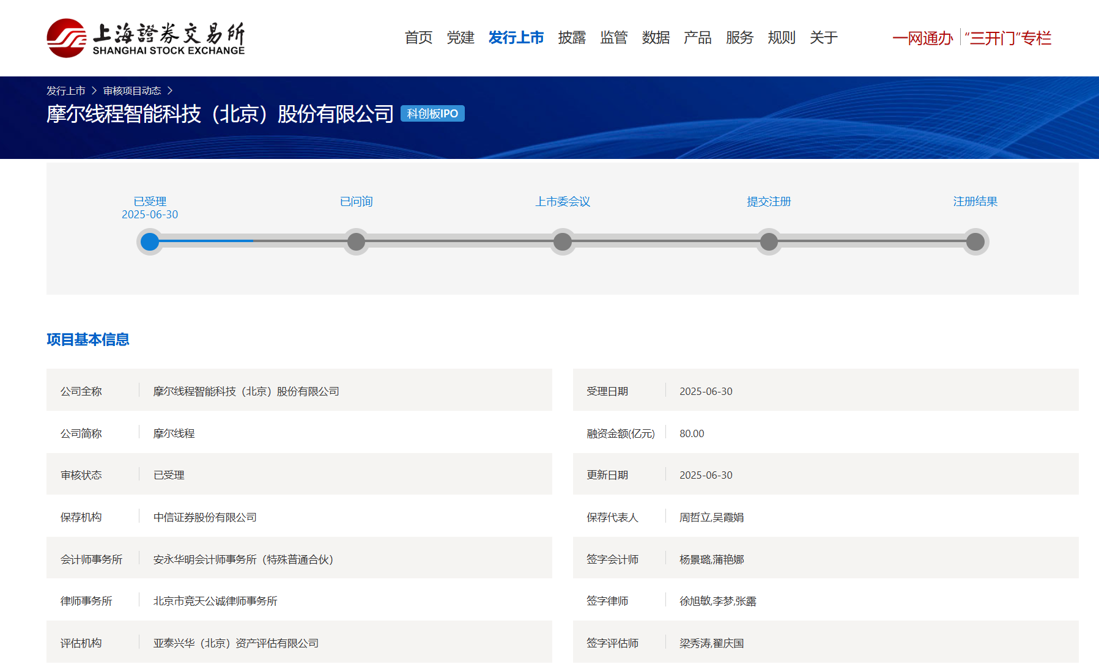
Task: Click the 融资金额(亿元) label
Action: [x=621, y=433]
